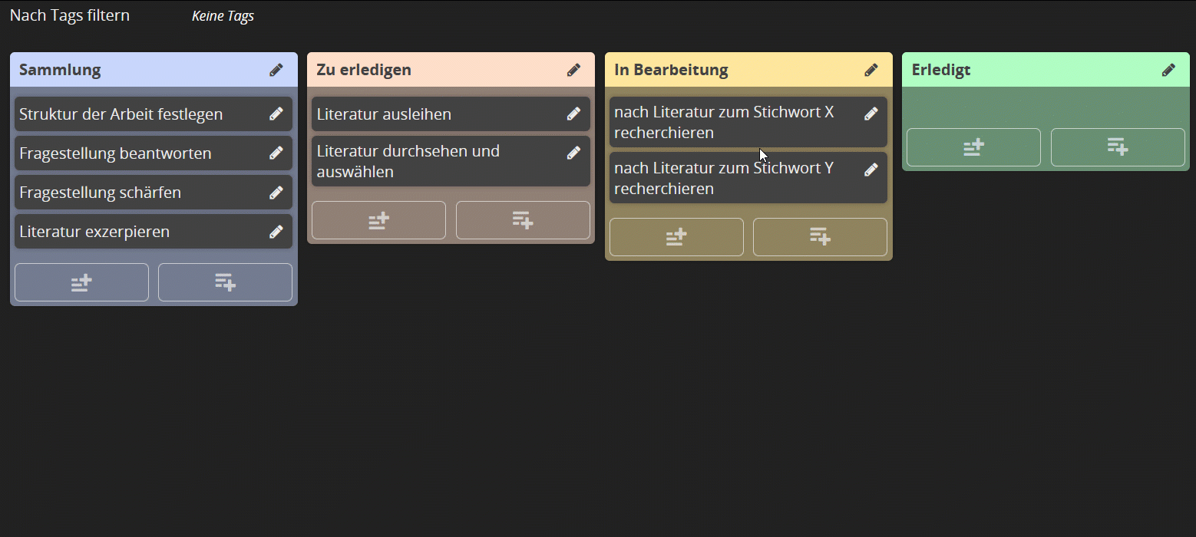This screenshot has width=1196, height=537.
Task: Add a card at the bottom of Sammlung
Action: pos(225,282)
